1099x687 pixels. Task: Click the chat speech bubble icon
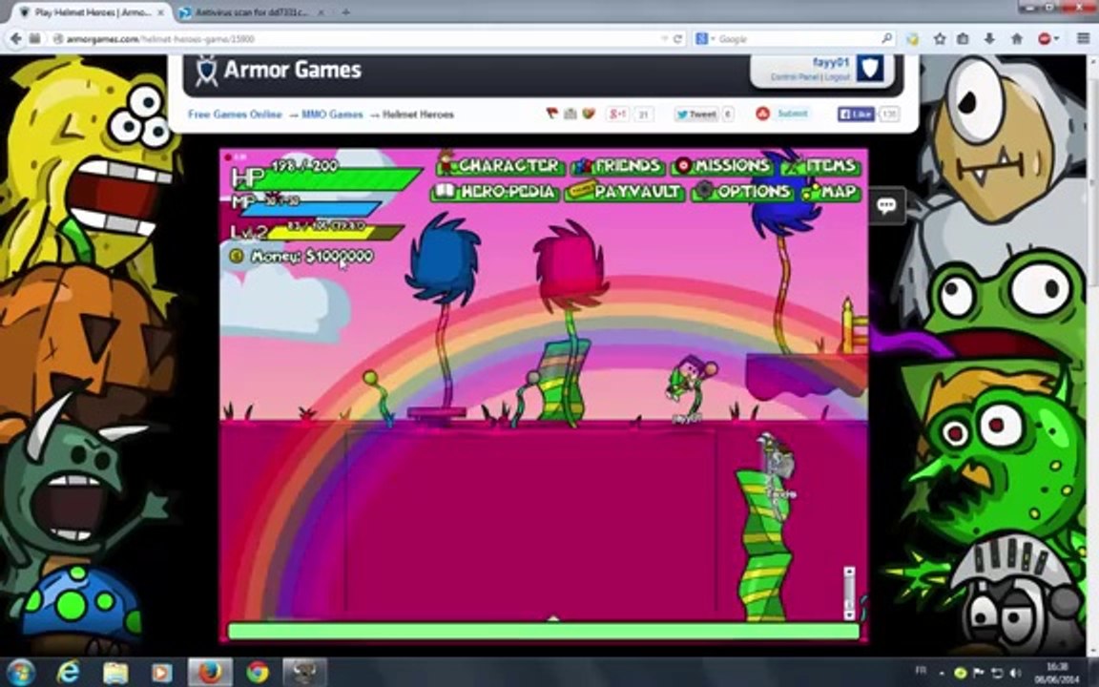[x=886, y=205]
